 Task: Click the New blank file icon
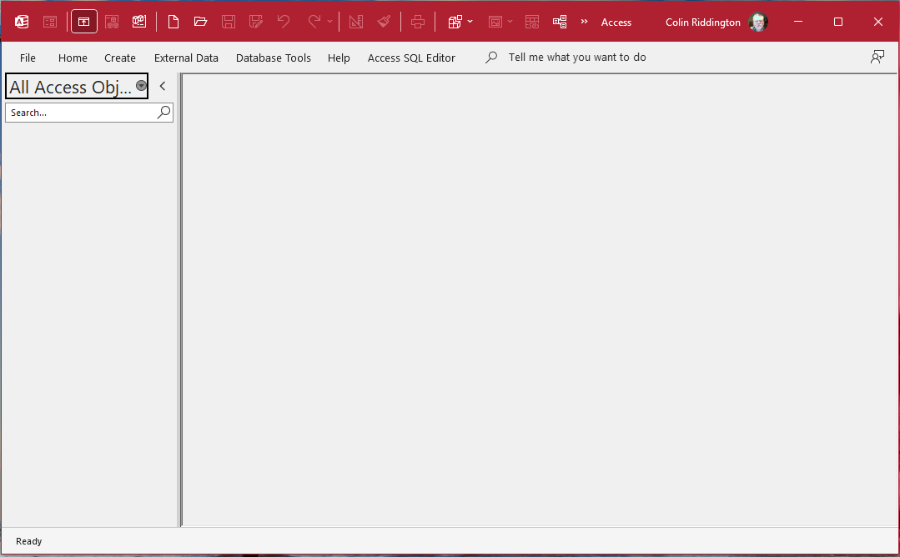point(173,22)
